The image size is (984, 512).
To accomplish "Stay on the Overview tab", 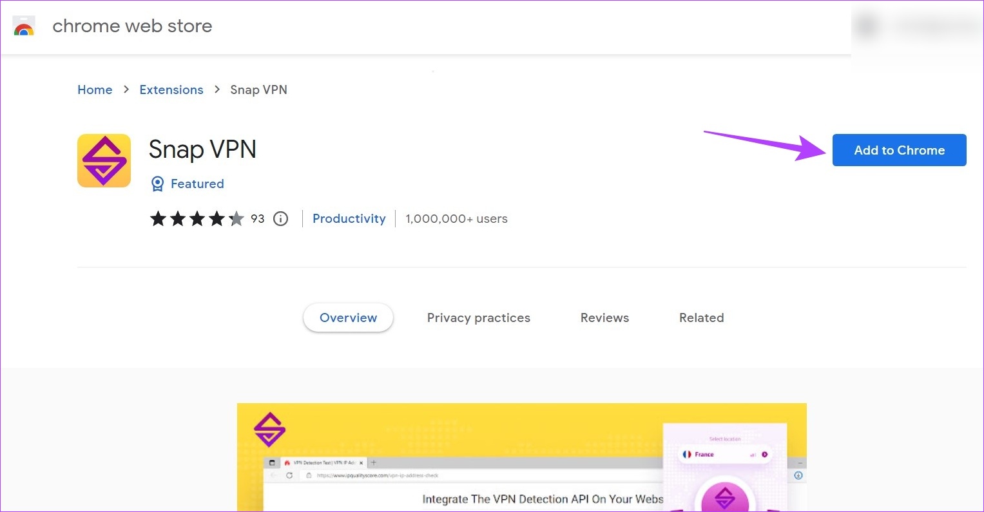I will point(348,318).
